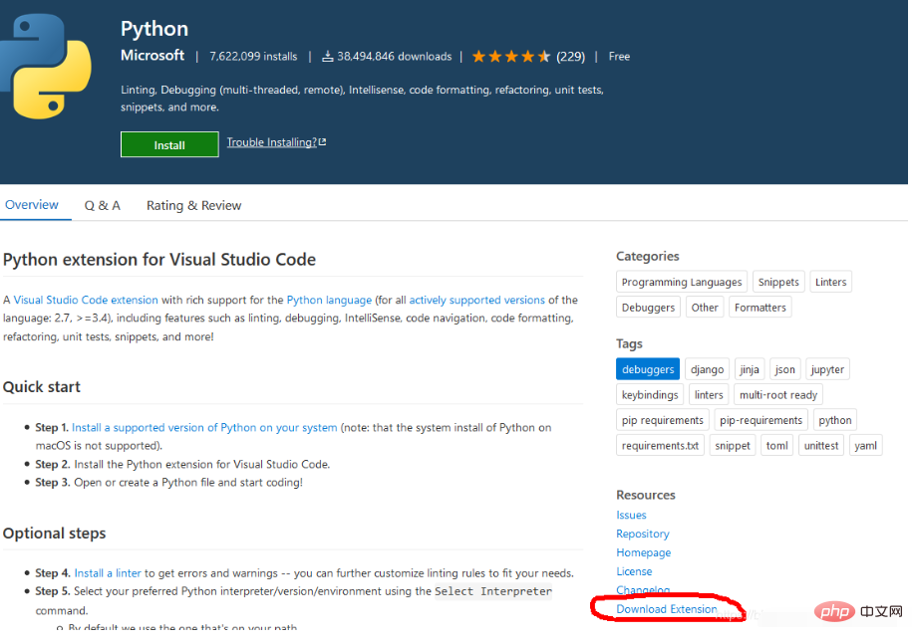
Task: Click the multi-root ready tag
Action: pyautogui.click(x=777, y=395)
